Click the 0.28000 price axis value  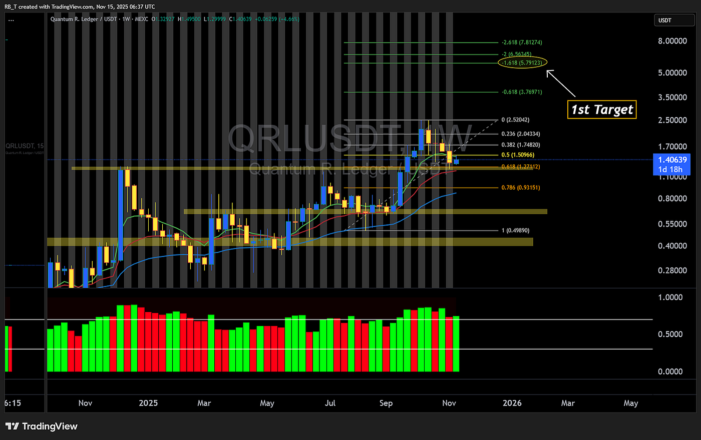672,270
